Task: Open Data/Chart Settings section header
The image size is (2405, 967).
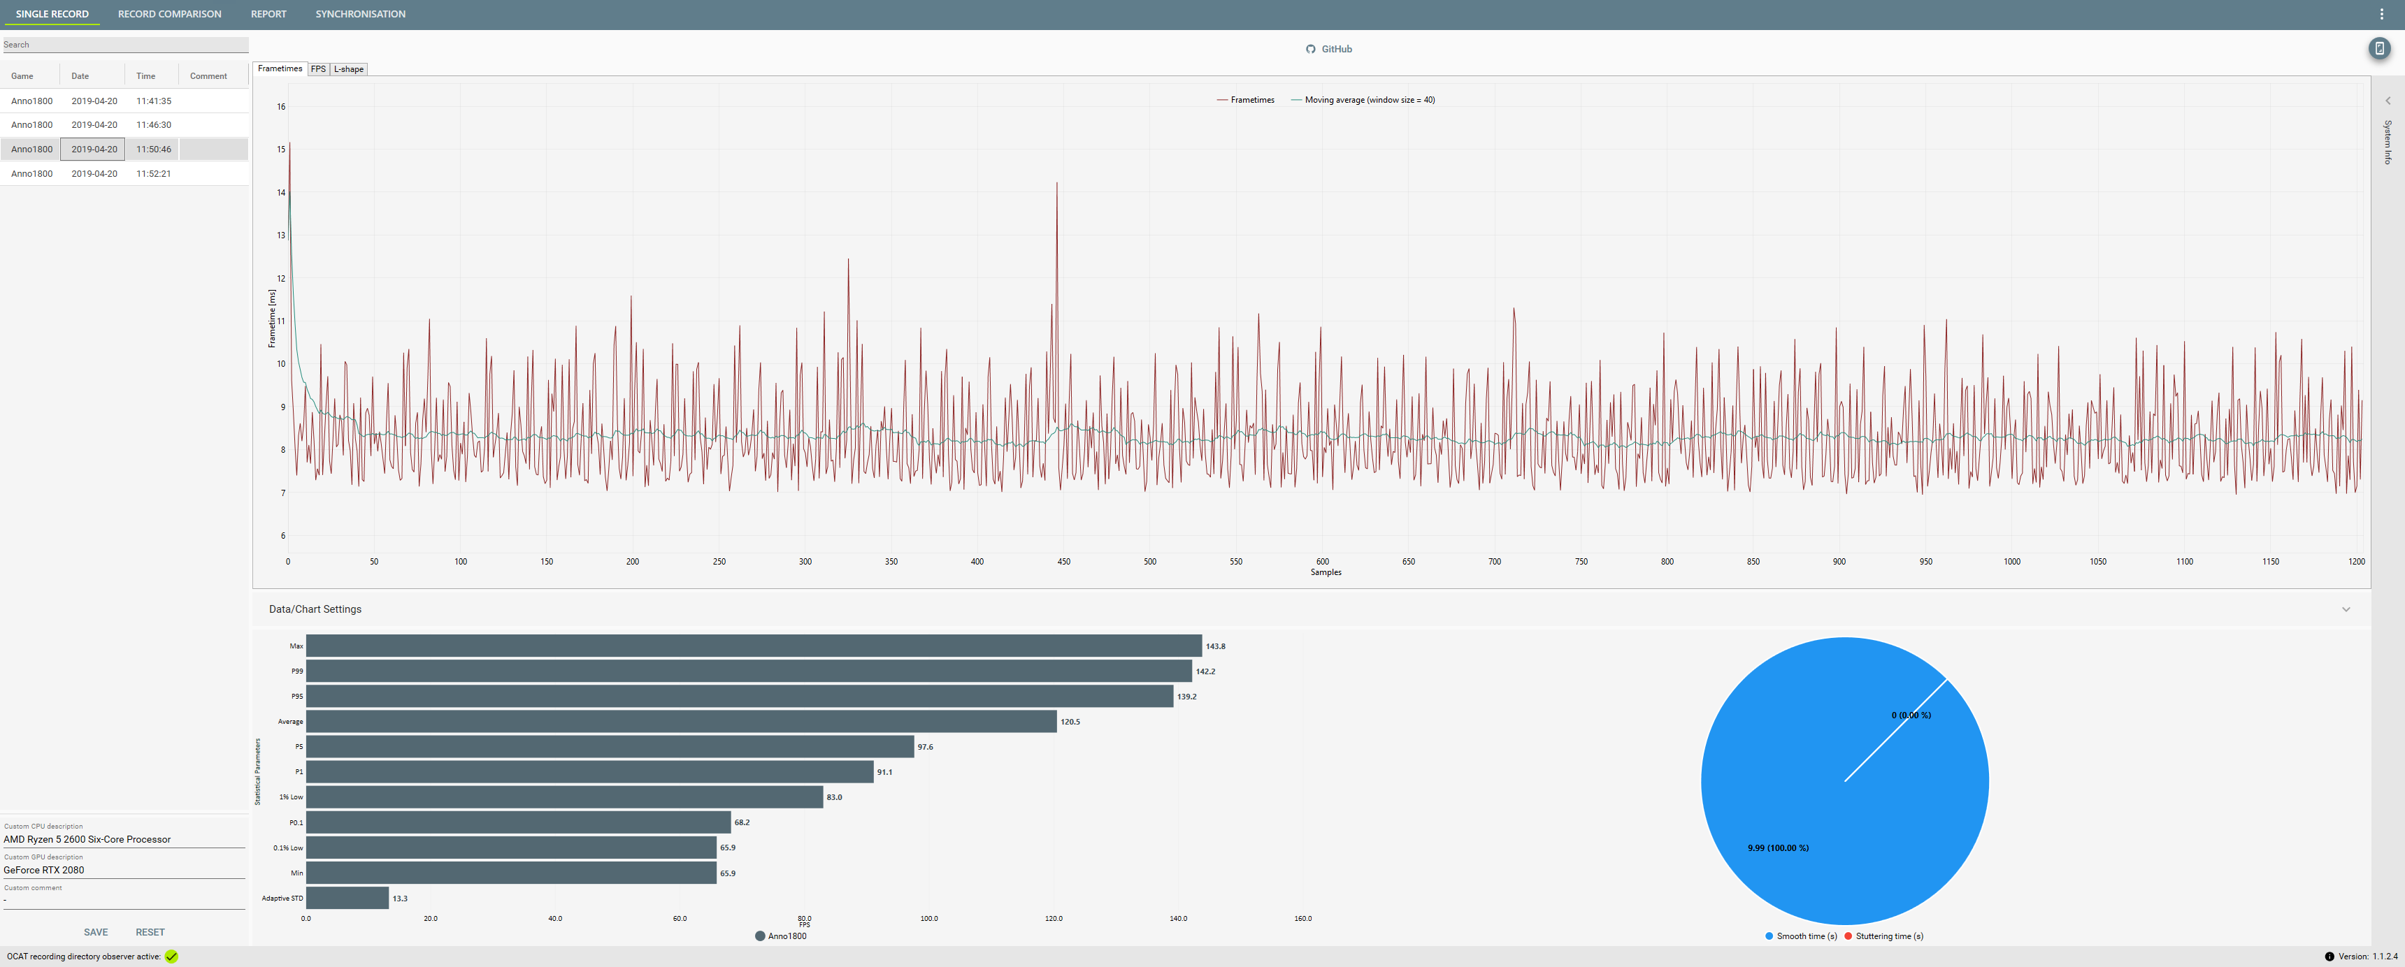Action: (x=1311, y=609)
